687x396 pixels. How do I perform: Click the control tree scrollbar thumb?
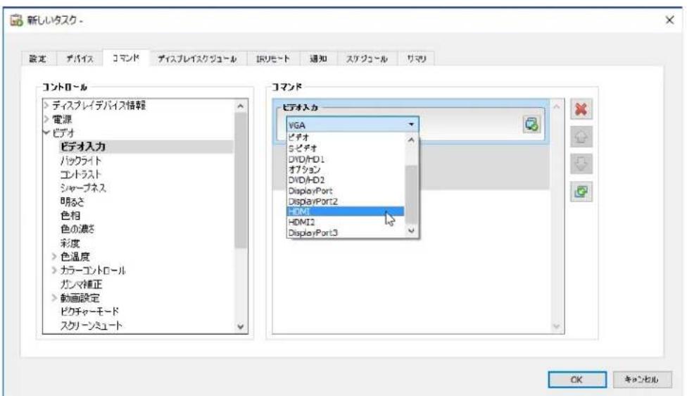pyautogui.click(x=241, y=180)
